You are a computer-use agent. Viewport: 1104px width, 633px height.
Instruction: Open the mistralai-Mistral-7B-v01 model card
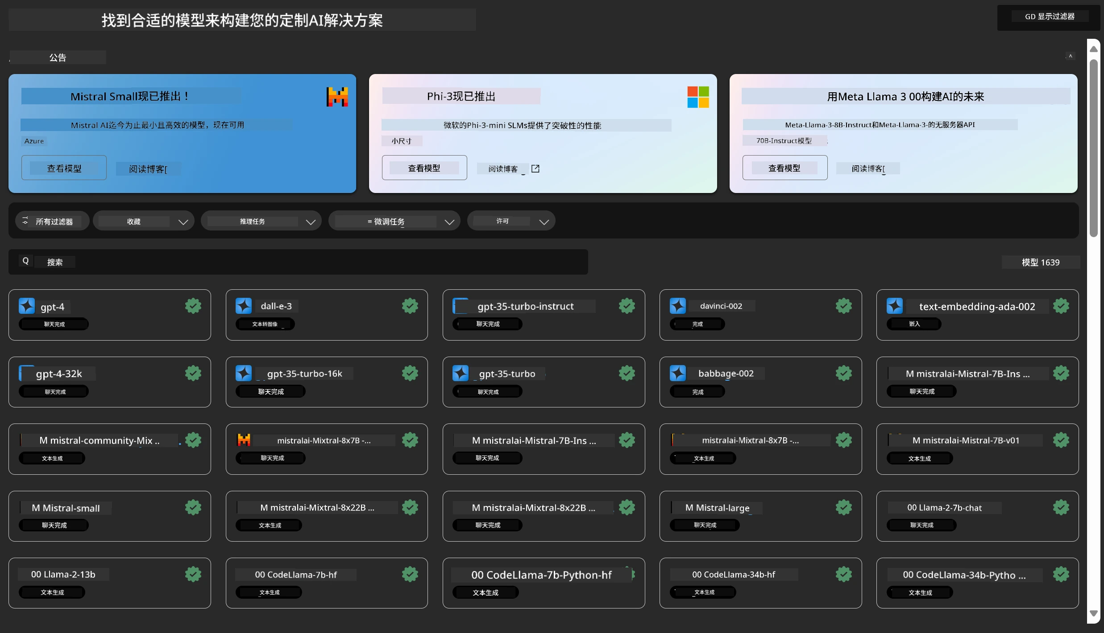pos(977,449)
